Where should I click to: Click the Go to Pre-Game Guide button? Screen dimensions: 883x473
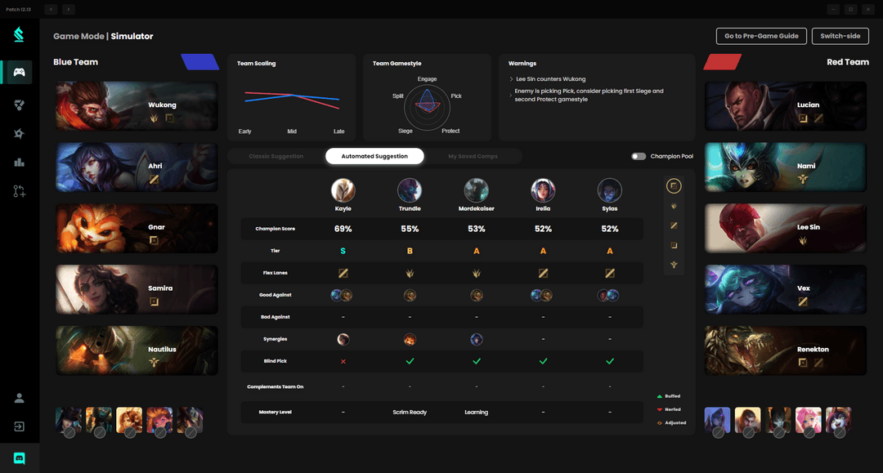(760, 36)
